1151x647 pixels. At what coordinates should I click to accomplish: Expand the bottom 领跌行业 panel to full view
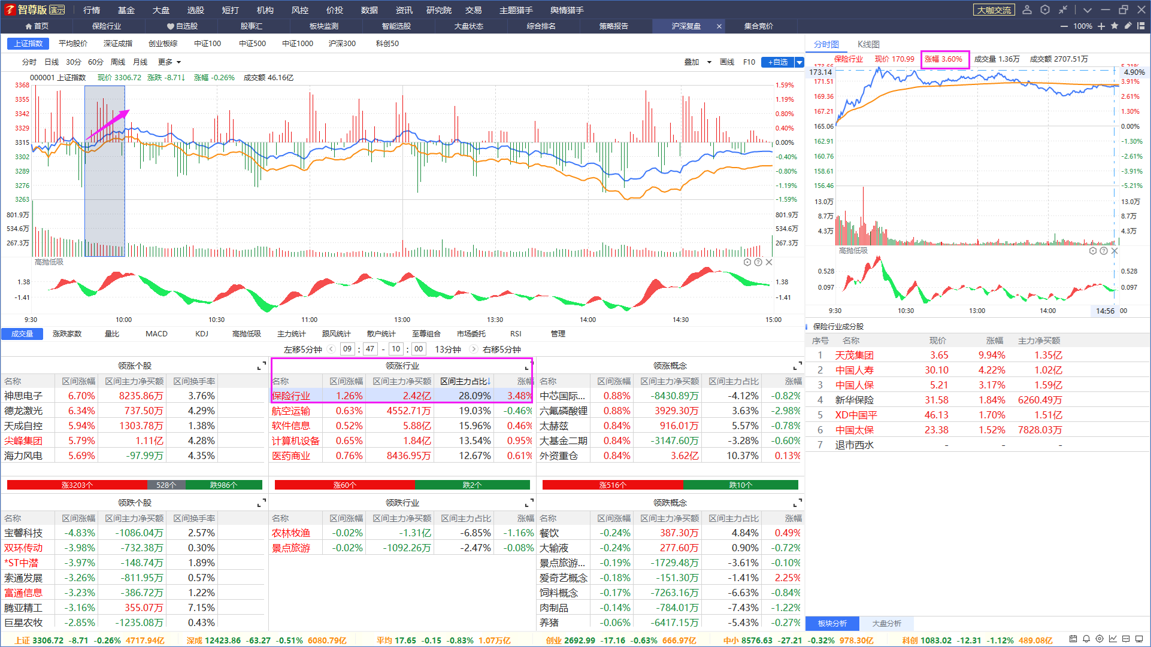[x=529, y=503]
